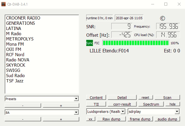The image size is (185, 126).
Task: Select M Radio station
Action: 42,34
